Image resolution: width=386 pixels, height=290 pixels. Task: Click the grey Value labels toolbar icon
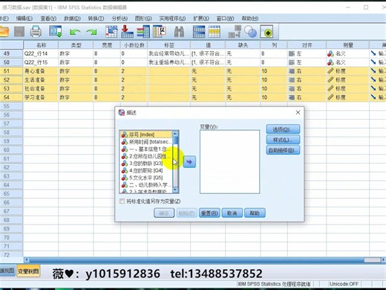(x=235, y=32)
